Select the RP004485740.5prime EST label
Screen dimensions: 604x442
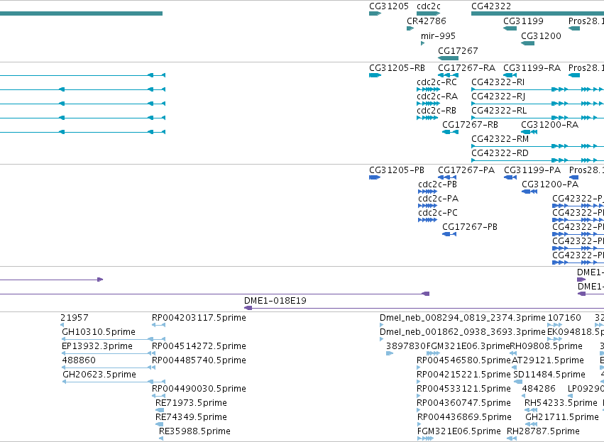coord(199,360)
